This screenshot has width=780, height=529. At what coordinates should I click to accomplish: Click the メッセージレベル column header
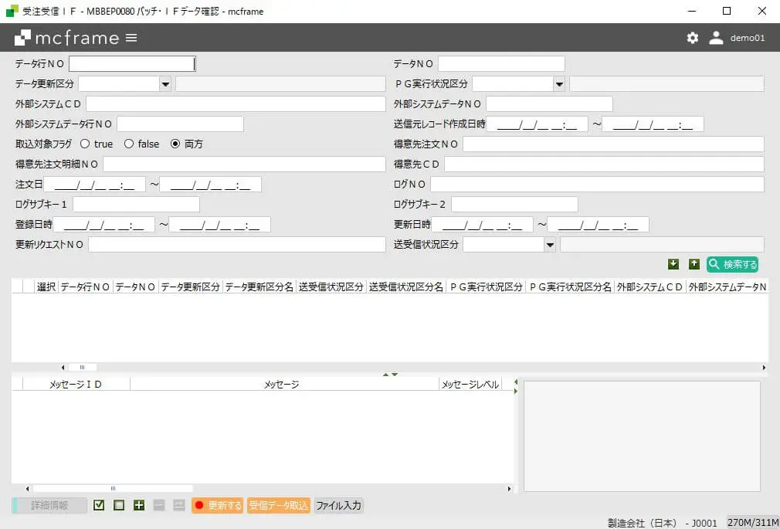(x=470, y=384)
